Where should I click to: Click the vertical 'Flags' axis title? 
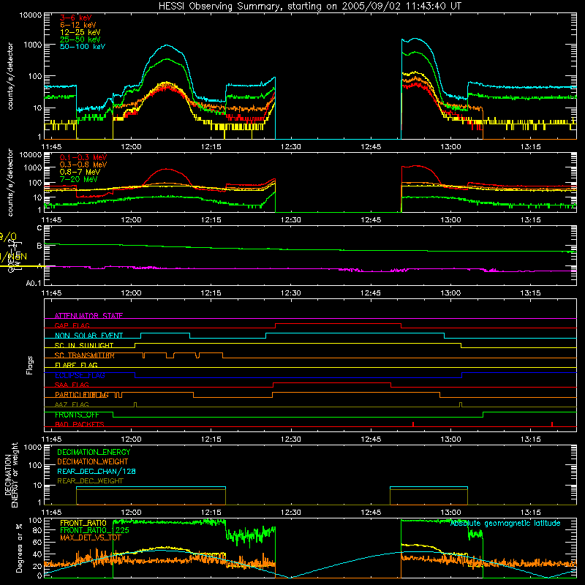coord(30,365)
